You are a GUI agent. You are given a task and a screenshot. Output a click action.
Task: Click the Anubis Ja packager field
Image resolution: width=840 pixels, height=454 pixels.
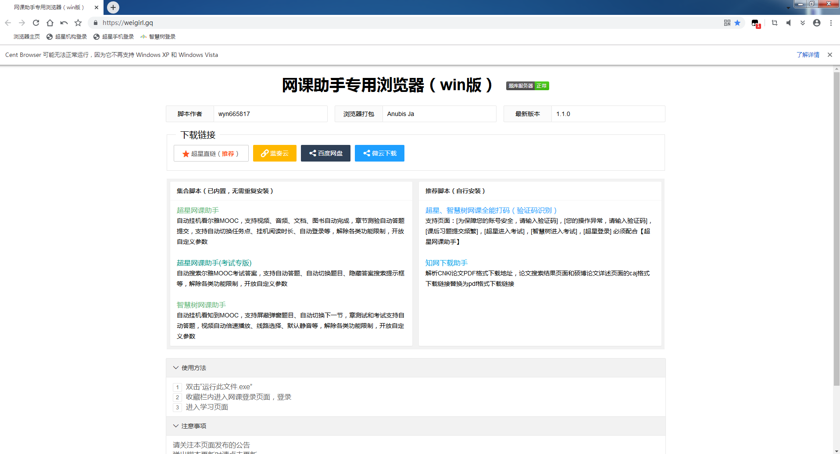439,114
